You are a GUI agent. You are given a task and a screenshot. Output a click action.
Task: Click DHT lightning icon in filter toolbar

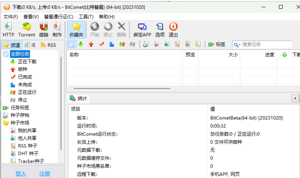click(x=187, y=45)
